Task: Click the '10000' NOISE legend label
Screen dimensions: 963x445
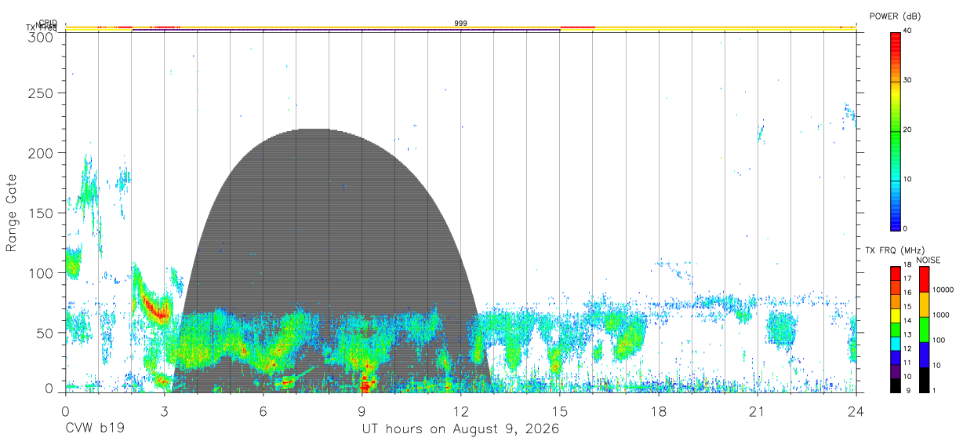Action: click(942, 290)
